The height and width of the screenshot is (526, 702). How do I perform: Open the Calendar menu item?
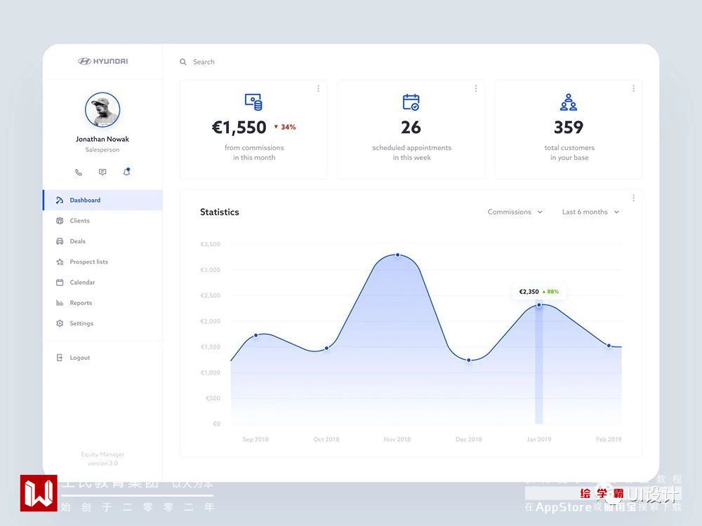coord(103,282)
